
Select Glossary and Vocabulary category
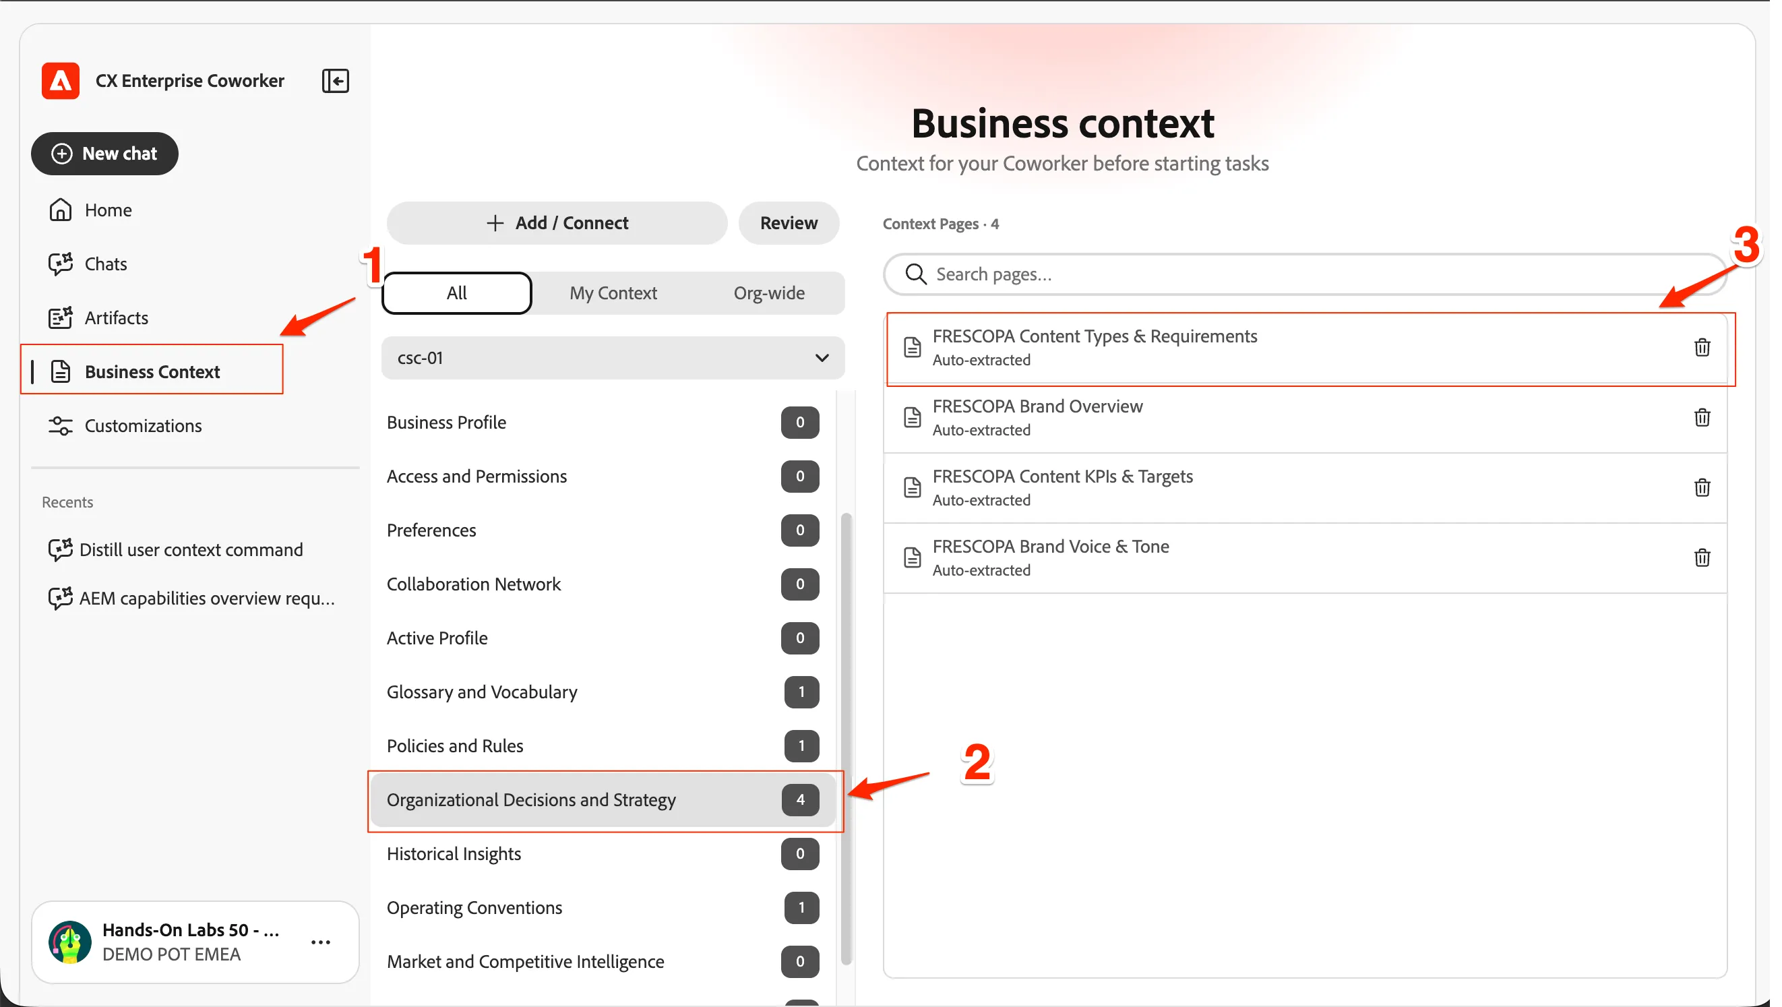[x=603, y=692]
